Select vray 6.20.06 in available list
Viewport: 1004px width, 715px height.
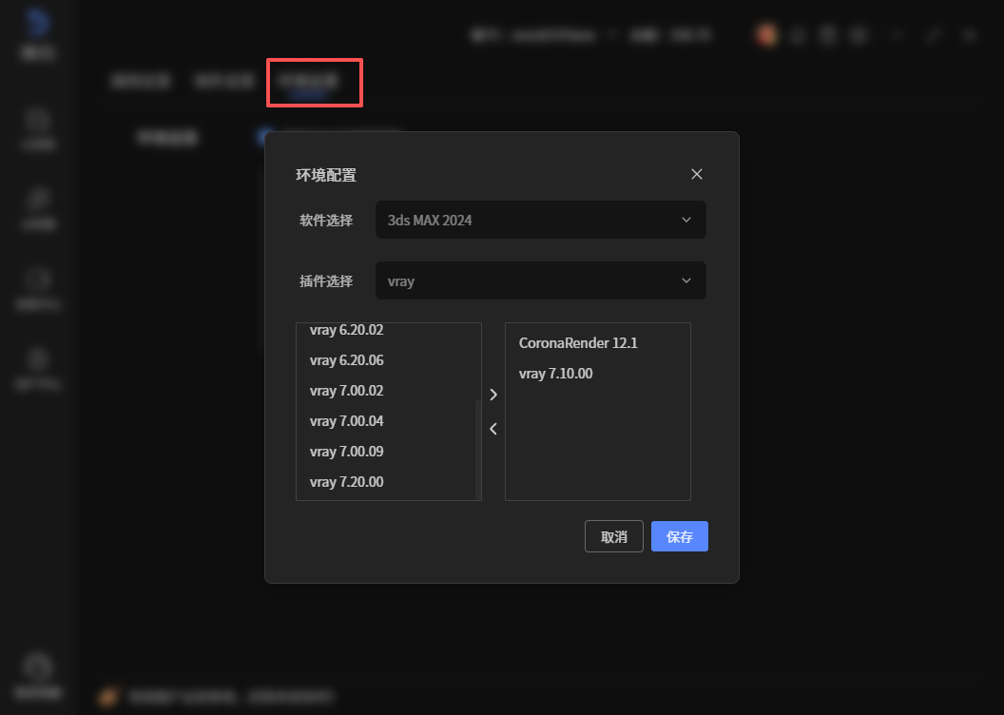(347, 360)
